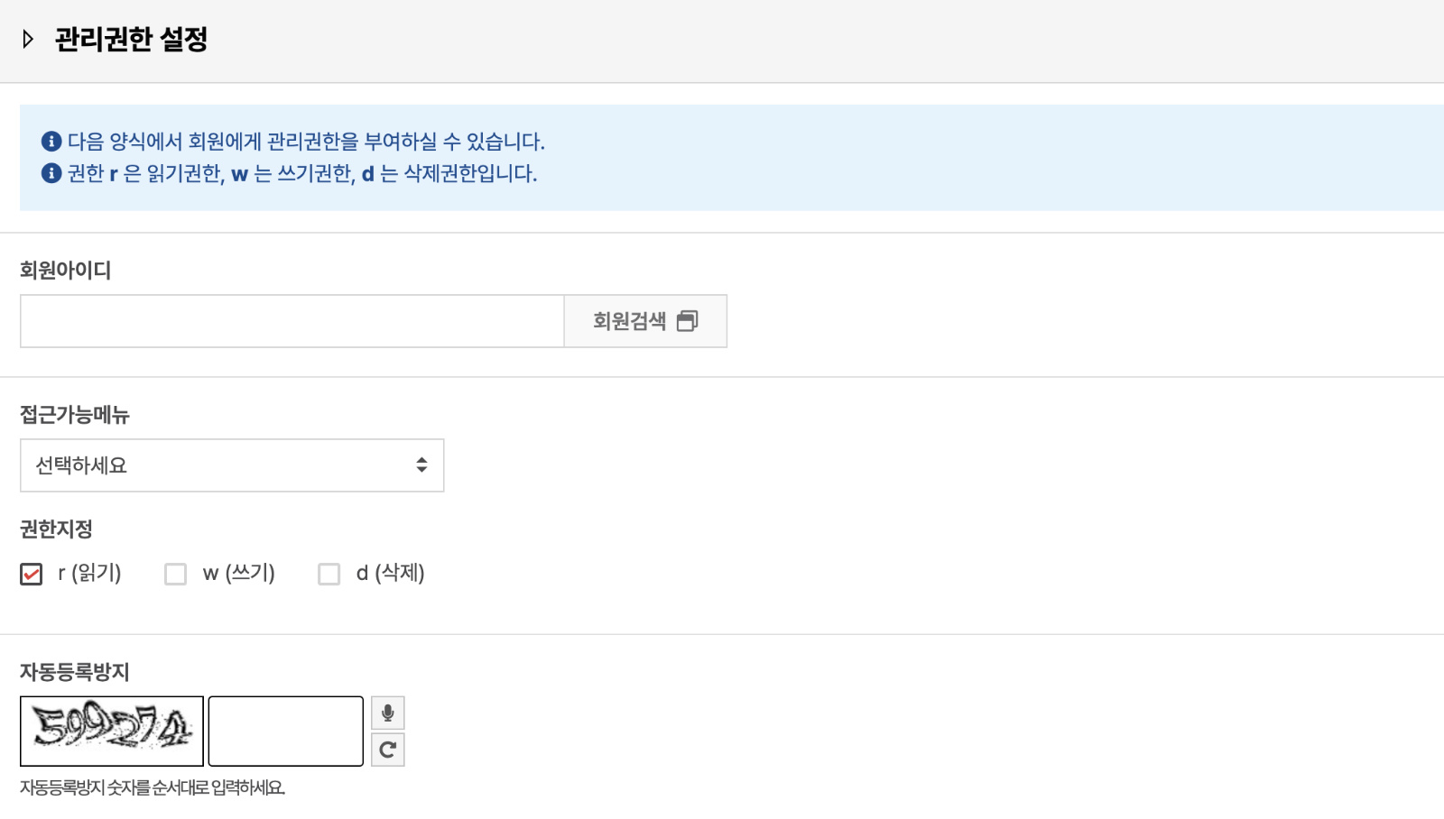This screenshot has height=819, width=1444.
Task: Click the second info icon about 권한
Action: [x=51, y=173]
